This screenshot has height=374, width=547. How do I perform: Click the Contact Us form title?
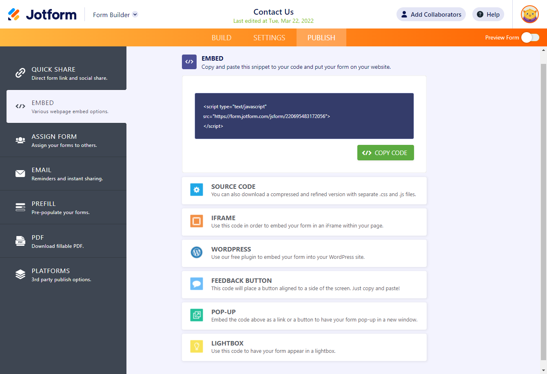click(x=273, y=12)
